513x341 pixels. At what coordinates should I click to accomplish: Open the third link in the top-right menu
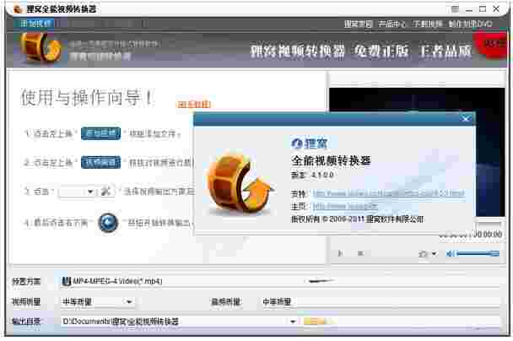tap(427, 24)
